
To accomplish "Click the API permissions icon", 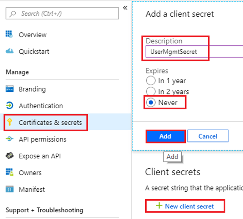I will (x=10, y=139).
